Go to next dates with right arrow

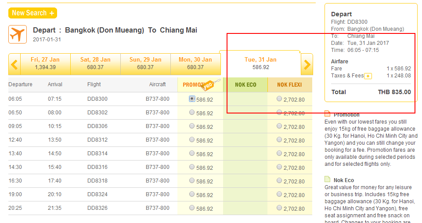click(x=307, y=65)
